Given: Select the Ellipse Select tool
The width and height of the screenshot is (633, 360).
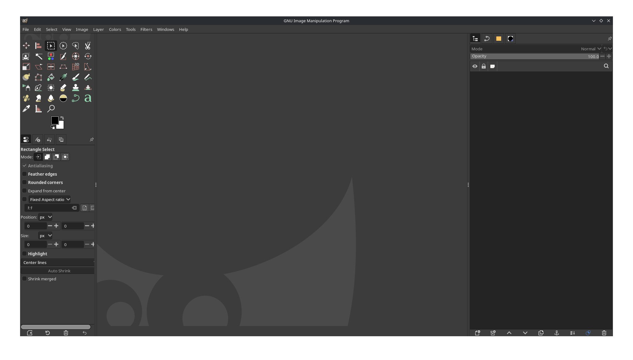Looking at the screenshot, I should coord(63,46).
